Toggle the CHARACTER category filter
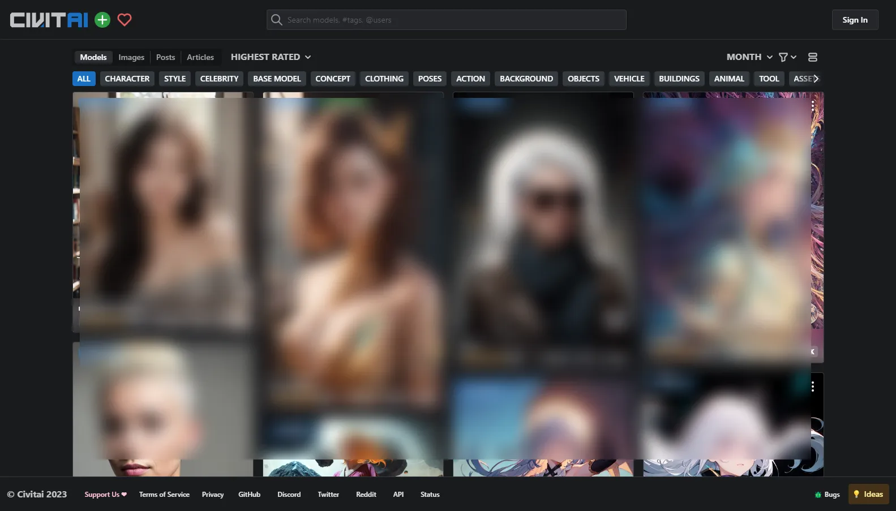The image size is (896, 511). [127, 79]
